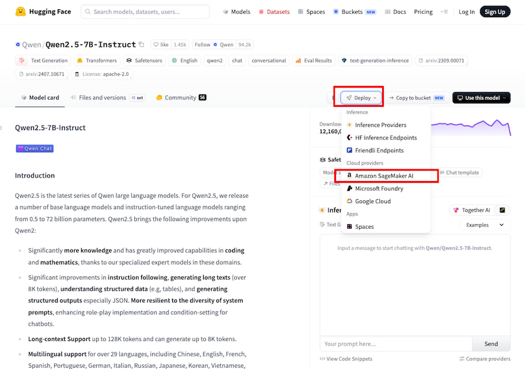Open Chat template button
This screenshot has width=525, height=369.
click(460, 173)
